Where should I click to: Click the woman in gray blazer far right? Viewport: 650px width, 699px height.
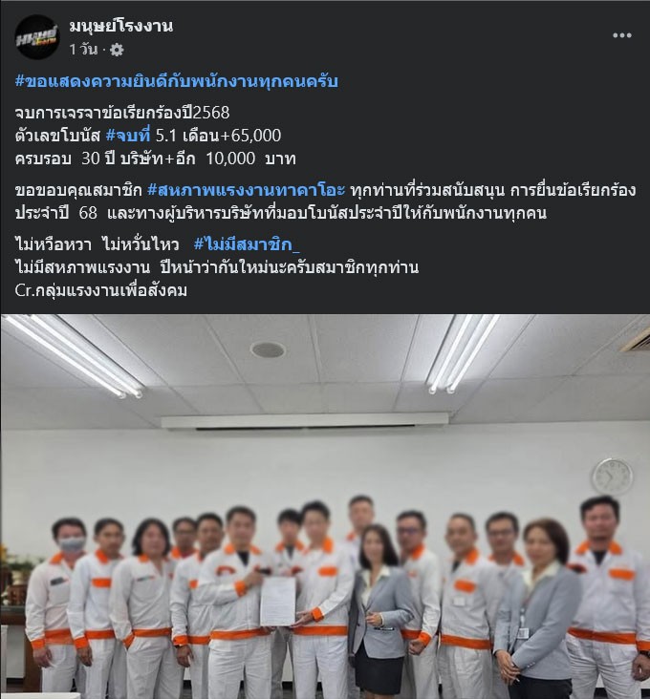(x=539, y=608)
